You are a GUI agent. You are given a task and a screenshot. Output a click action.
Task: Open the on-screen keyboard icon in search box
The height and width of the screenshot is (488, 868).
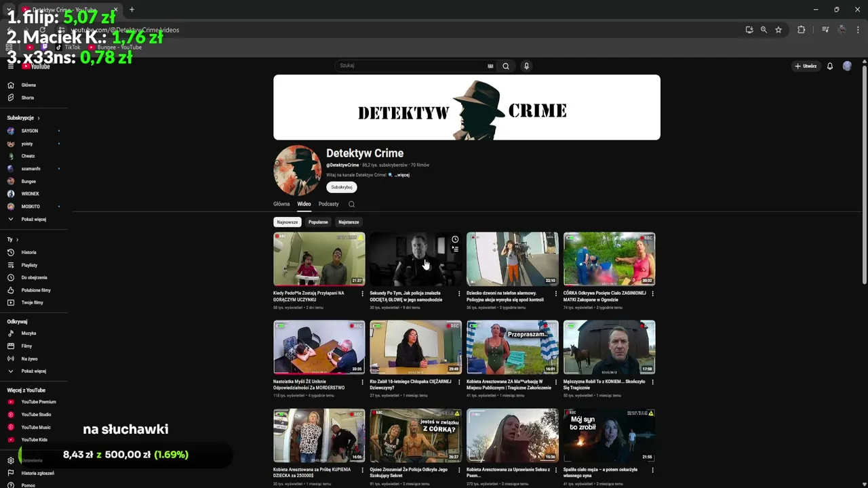pos(490,66)
